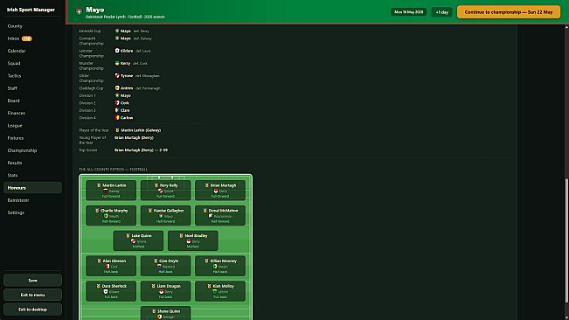Click the medal icon on Brian Murtagh's pitch card

207,185
